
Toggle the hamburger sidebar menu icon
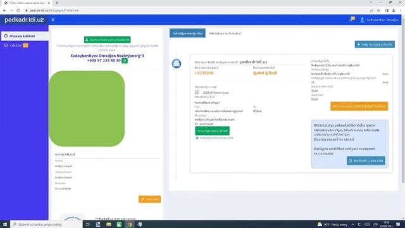53,20
